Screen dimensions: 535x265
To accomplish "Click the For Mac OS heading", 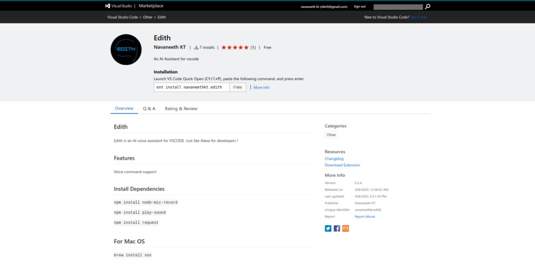I will 129,241.
